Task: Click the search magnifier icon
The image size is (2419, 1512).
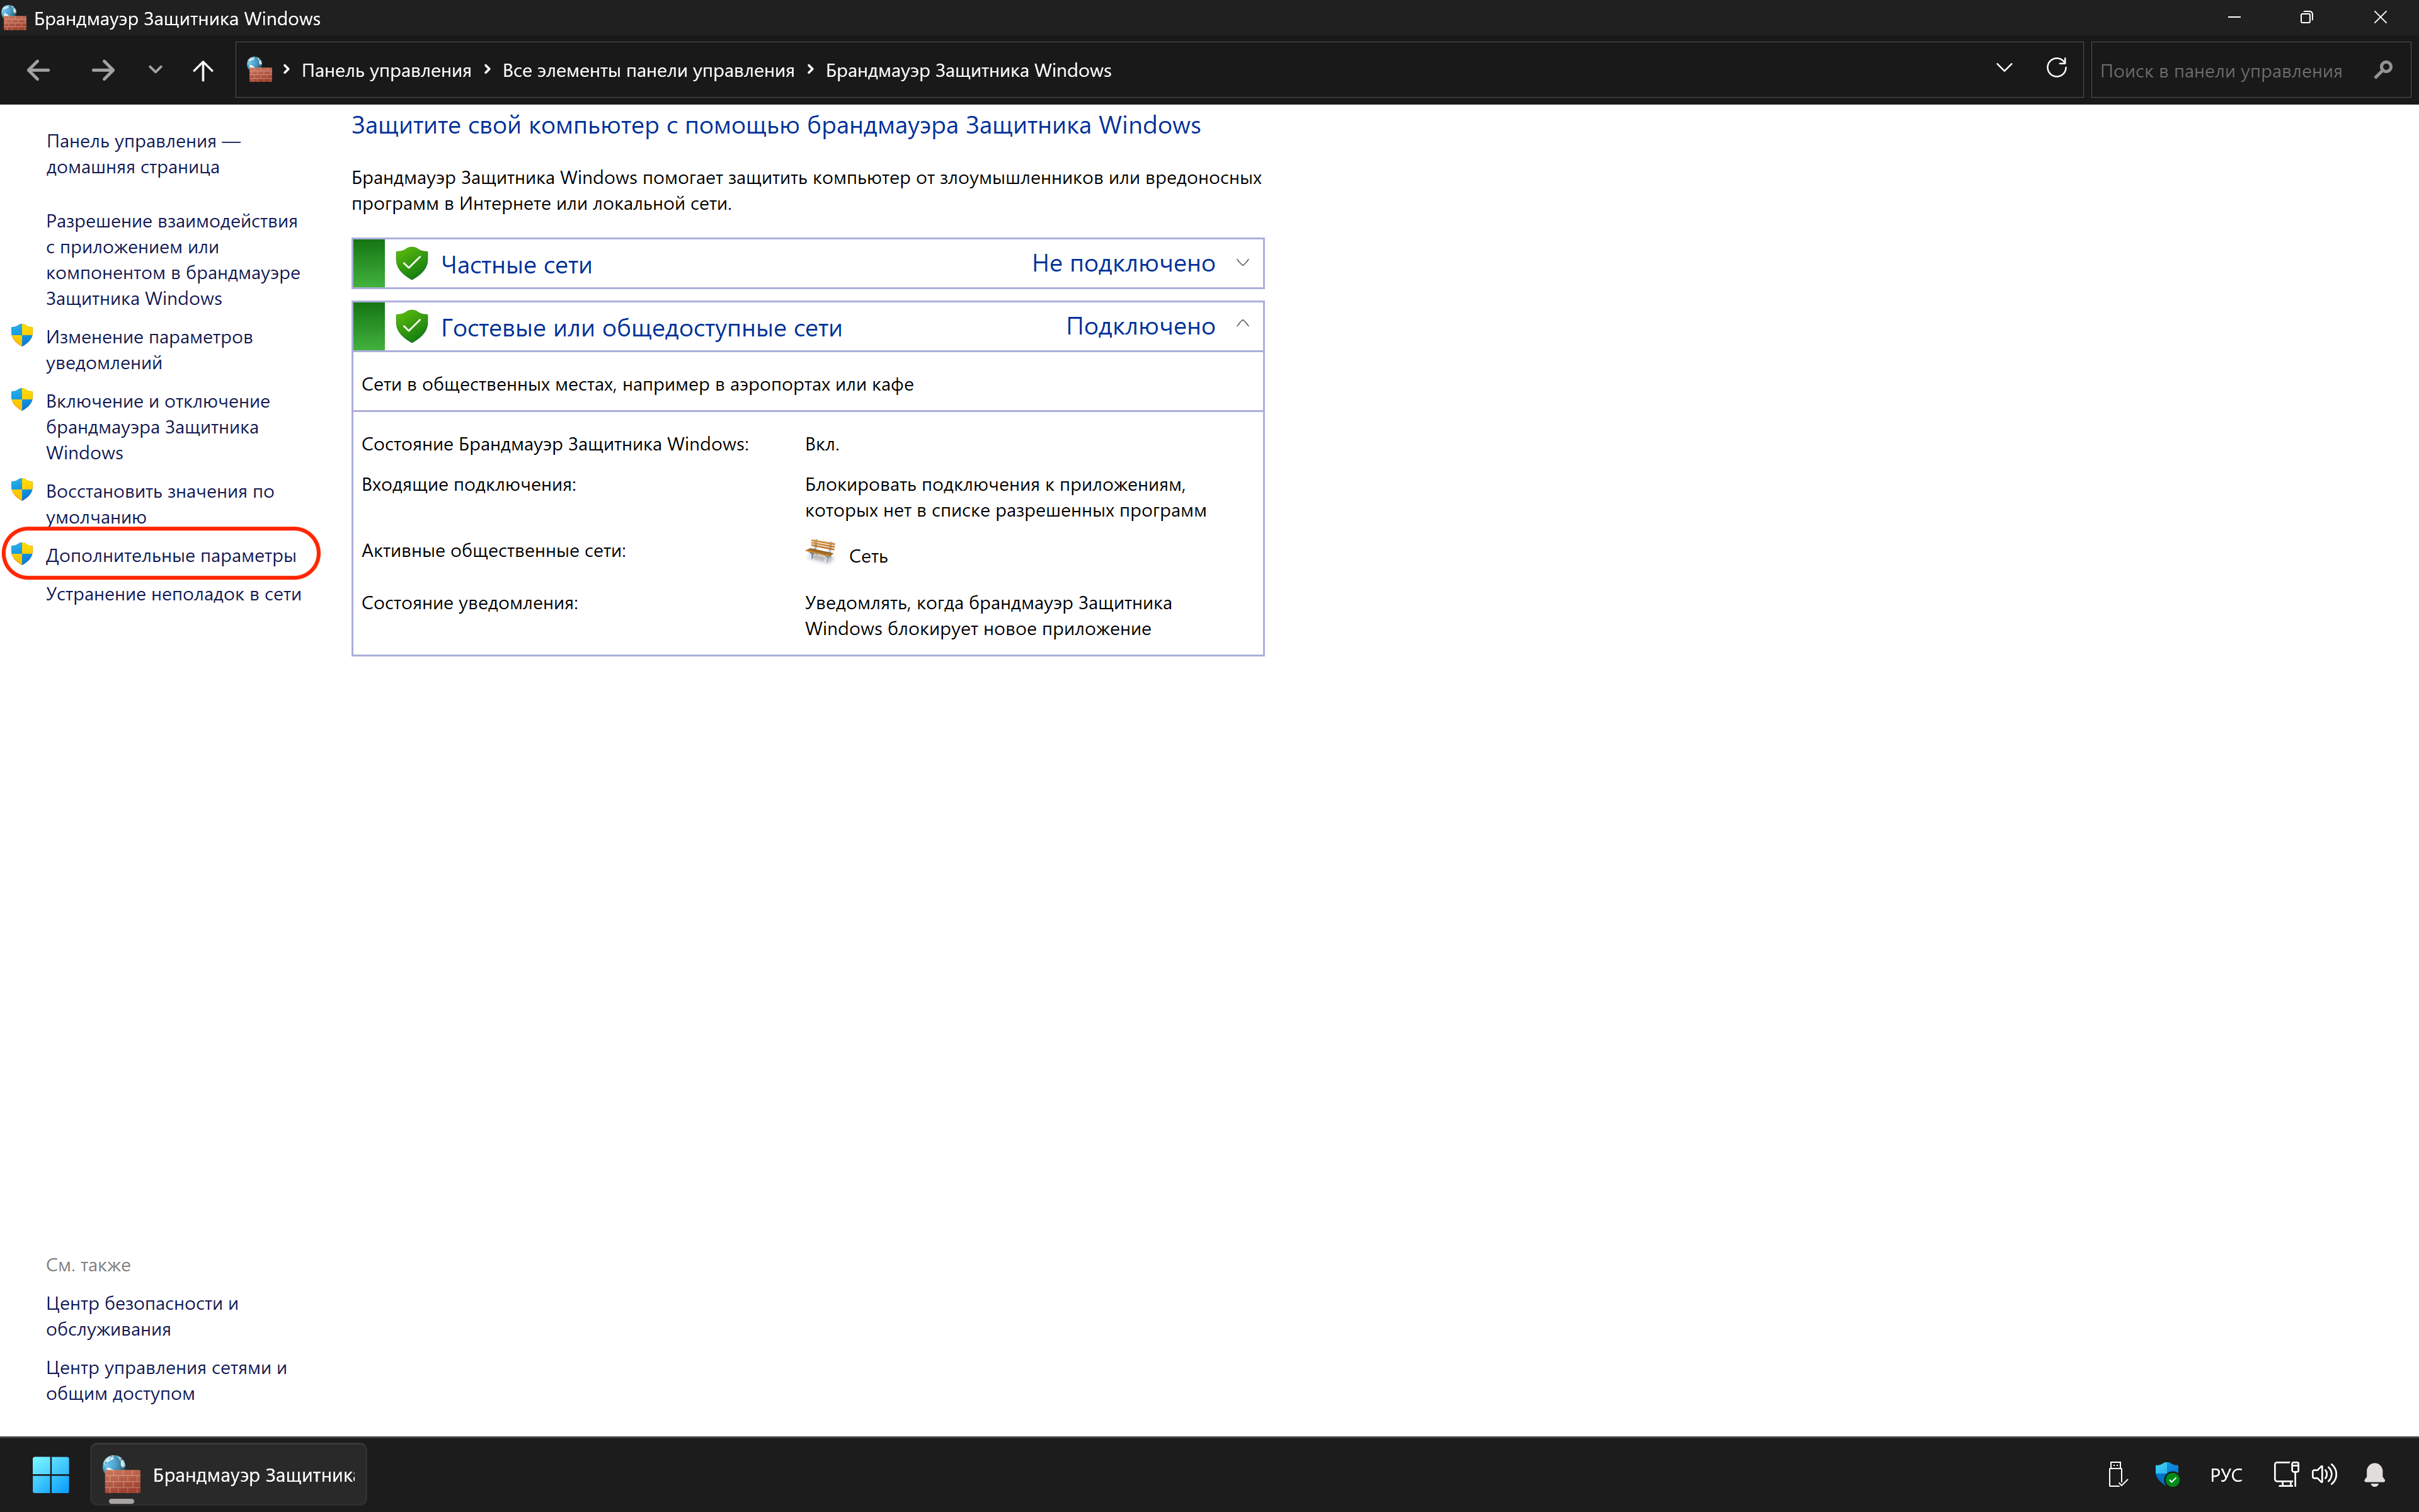Action: pyautogui.click(x=2383, y=70)
